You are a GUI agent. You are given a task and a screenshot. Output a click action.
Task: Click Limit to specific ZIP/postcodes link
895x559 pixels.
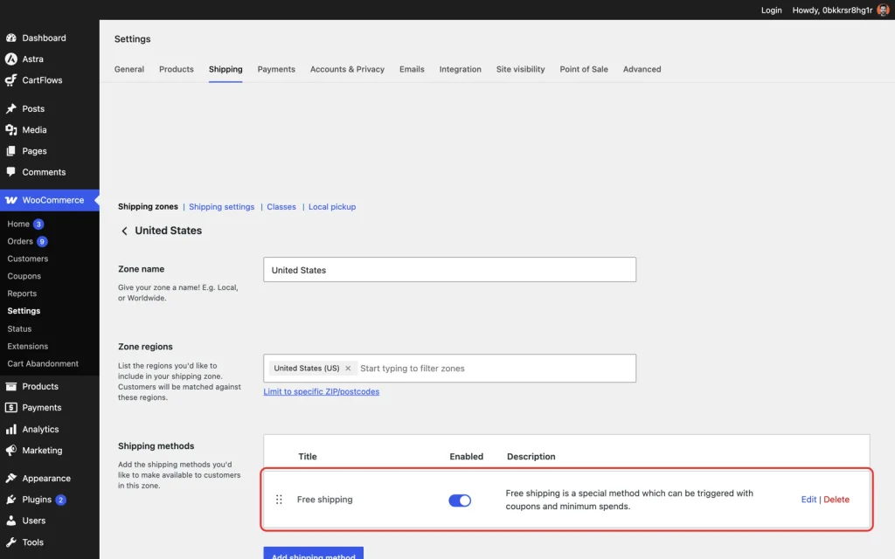click(322, 391)
